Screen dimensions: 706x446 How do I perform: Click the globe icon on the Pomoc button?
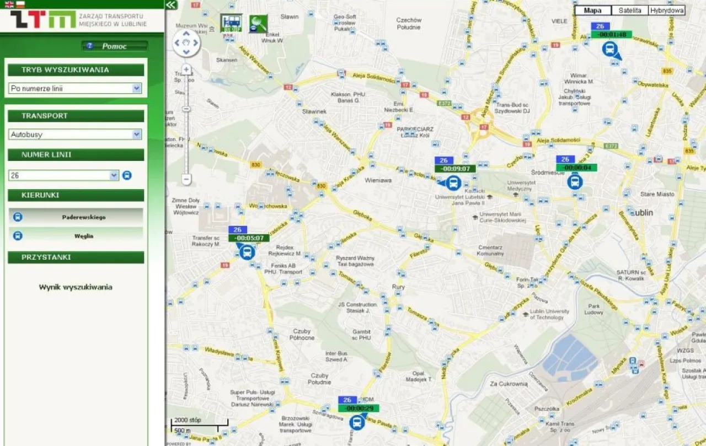click(90, 46)
